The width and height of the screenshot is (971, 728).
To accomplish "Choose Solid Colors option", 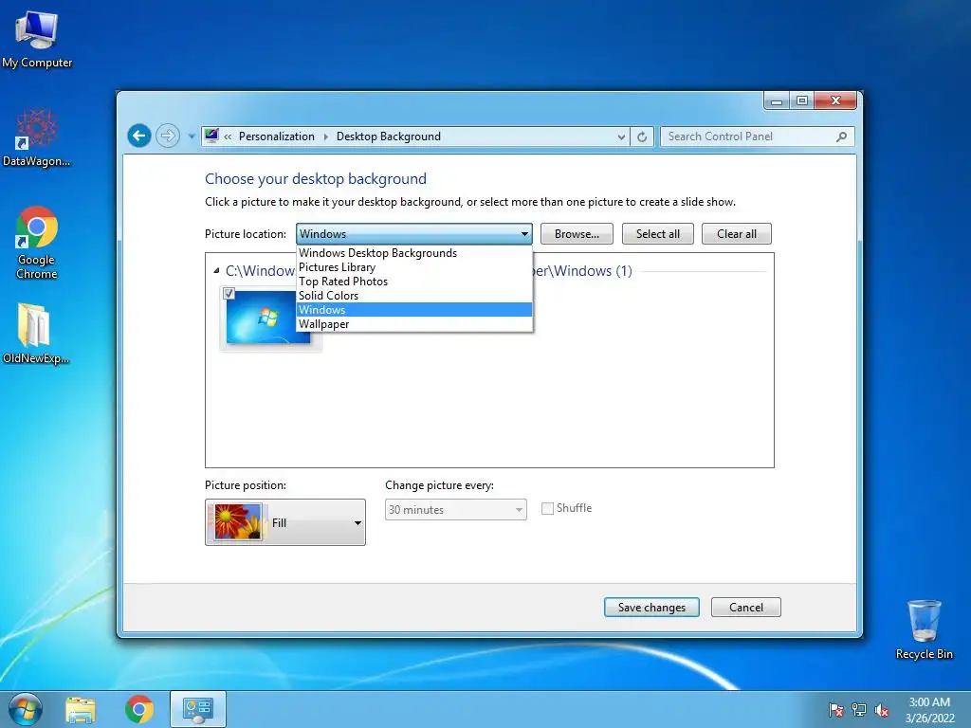I will [x=413, y=296].
